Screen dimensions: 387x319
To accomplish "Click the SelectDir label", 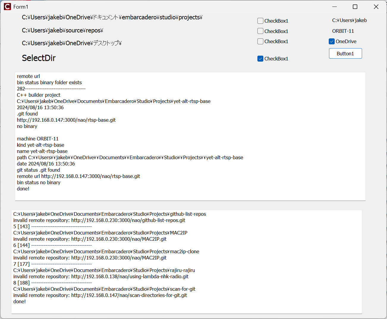I will (x=39, y=58).
